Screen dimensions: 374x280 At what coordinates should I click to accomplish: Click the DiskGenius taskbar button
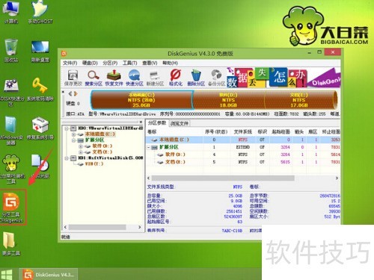coord(49,275)
